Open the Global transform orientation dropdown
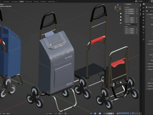 (50, 113)
